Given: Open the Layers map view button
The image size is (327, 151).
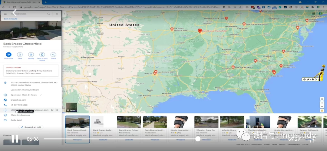Looking at the screenshot, I should [71, 107].
